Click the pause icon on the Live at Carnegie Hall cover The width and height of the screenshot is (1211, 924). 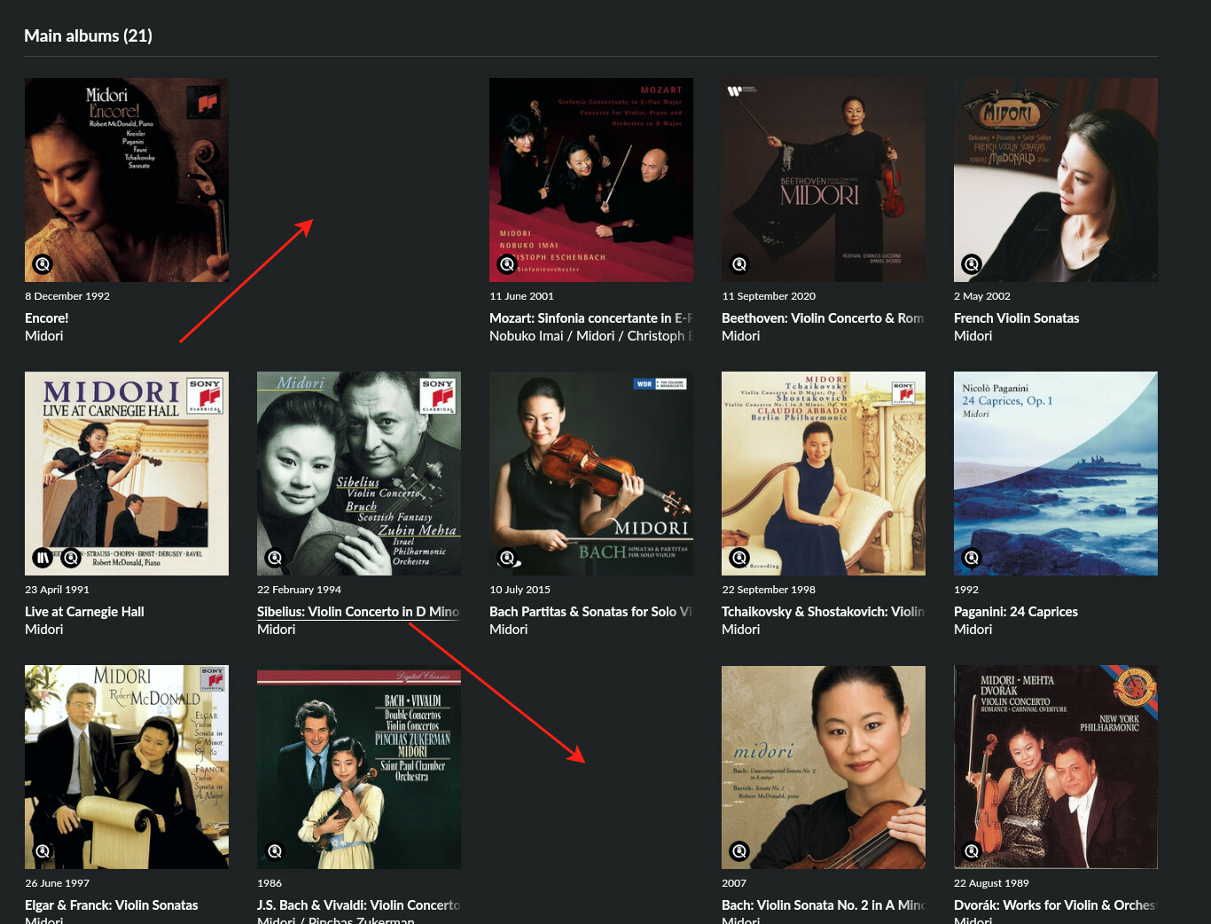[x=43, y=558]
